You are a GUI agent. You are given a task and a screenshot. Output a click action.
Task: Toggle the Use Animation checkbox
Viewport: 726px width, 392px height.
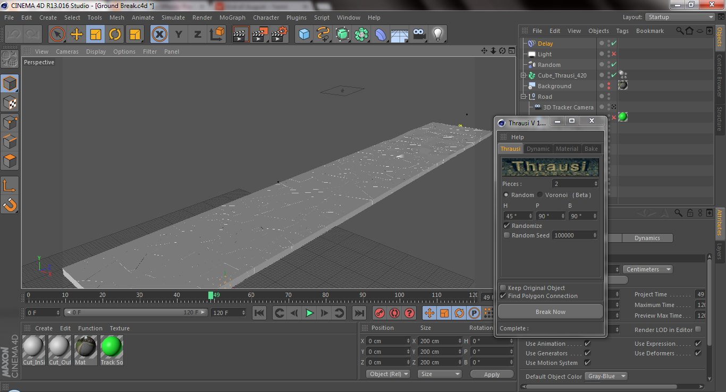(x=587, y=344)
